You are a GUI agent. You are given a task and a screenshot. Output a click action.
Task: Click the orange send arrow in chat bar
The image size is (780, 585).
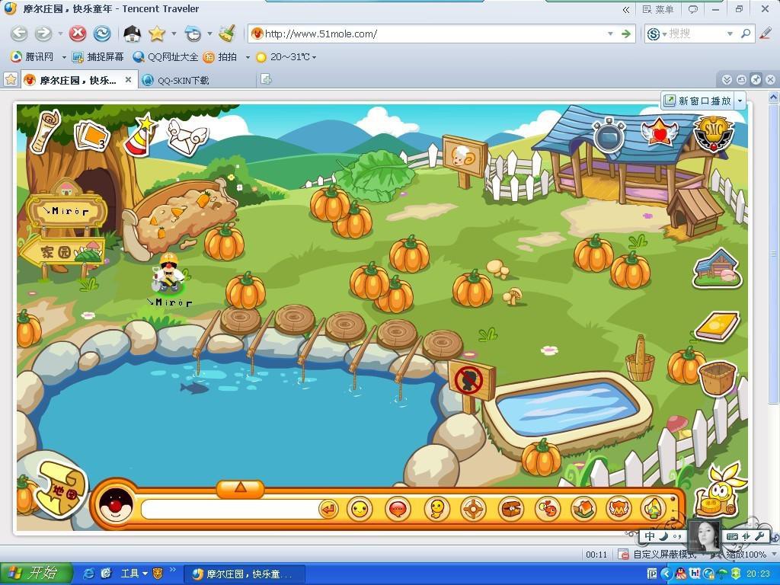tap(328, 509)
